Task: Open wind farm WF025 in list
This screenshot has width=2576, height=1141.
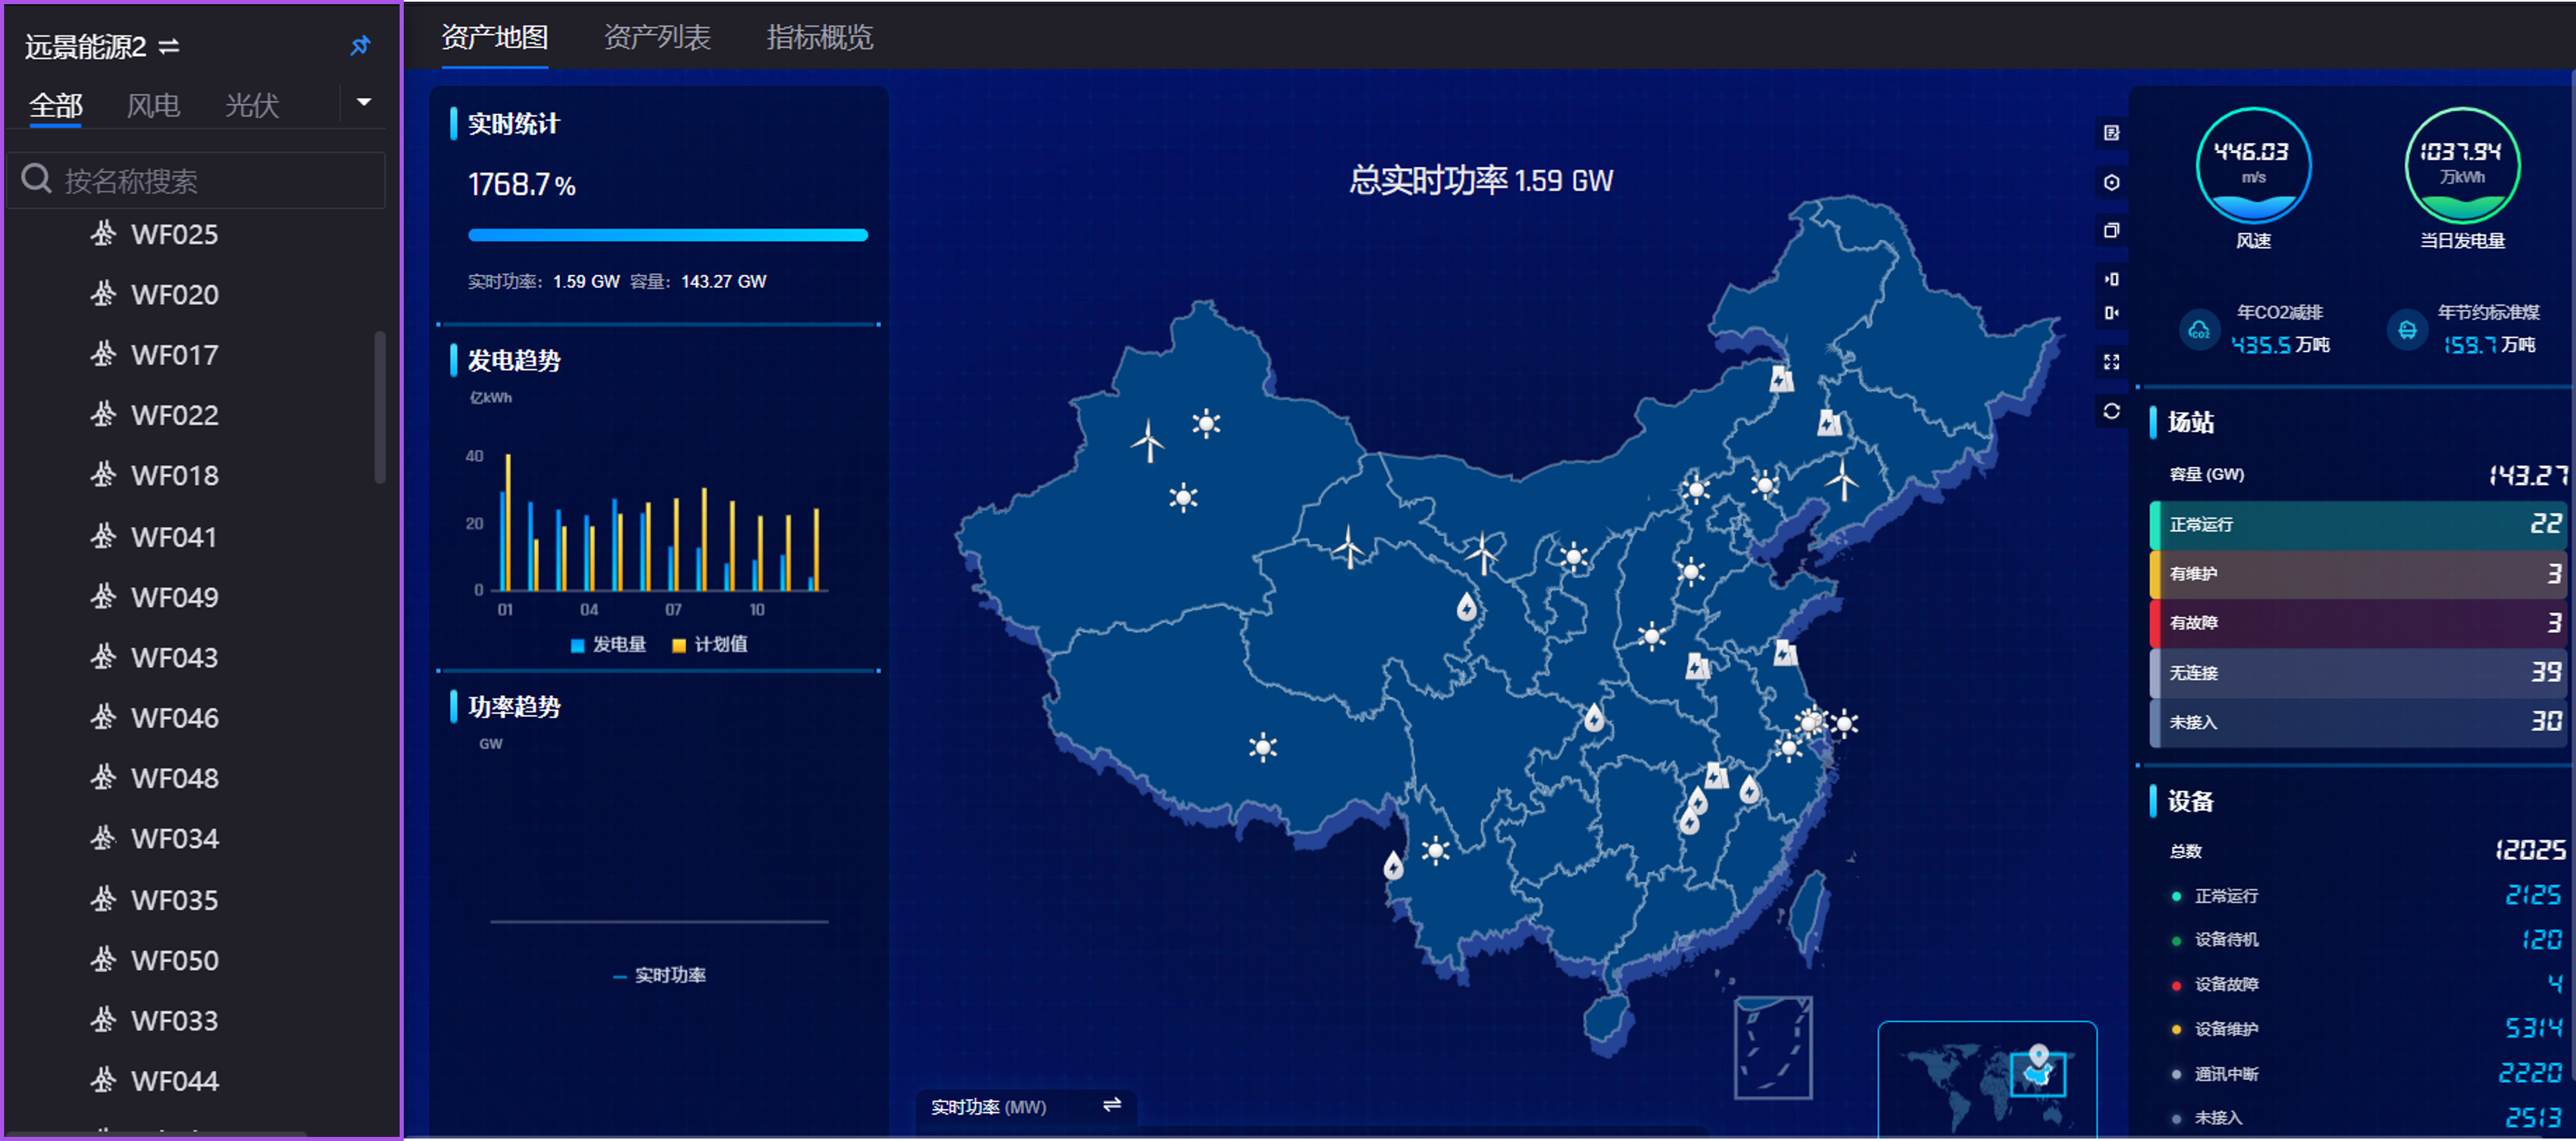Action: (x=174, y=234)
